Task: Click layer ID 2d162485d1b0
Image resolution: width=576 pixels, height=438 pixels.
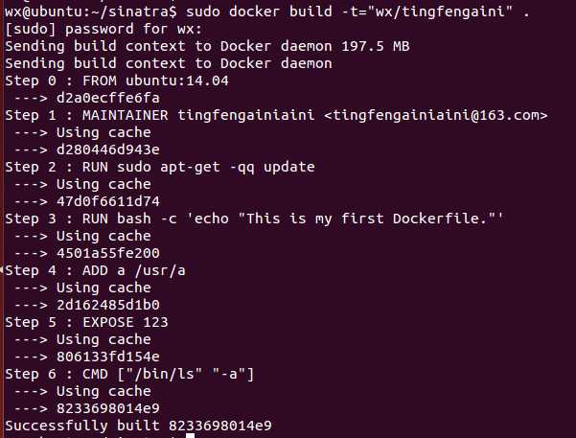Action: point(108,305)
